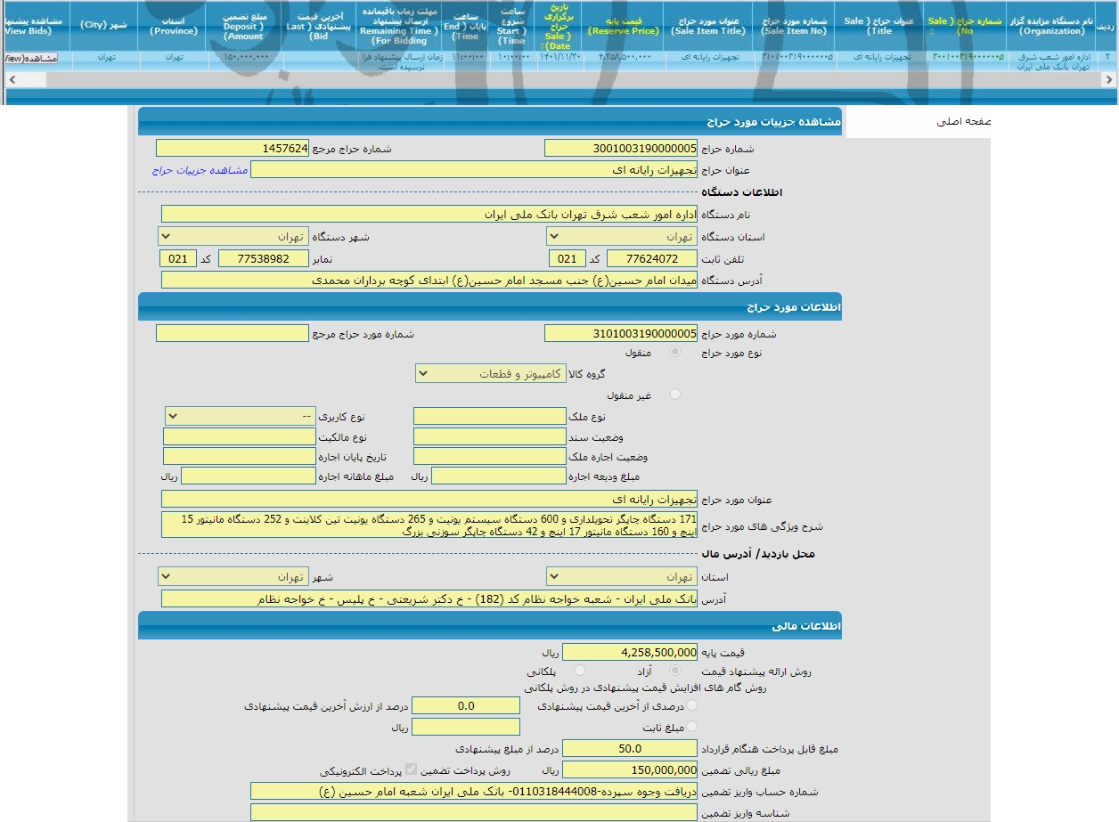Toggle the پرداخت الکترونیکی checkbox
Screen dimensions: 1119x822
(x=411, y=769)
